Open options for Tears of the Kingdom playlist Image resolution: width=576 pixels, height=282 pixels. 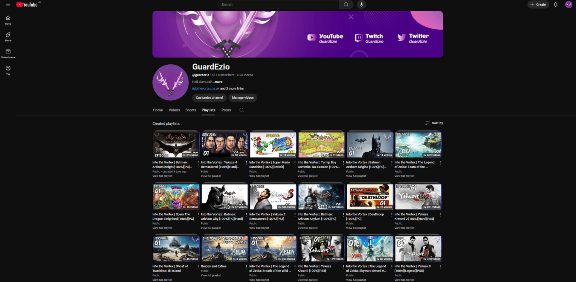pos(440,163)
